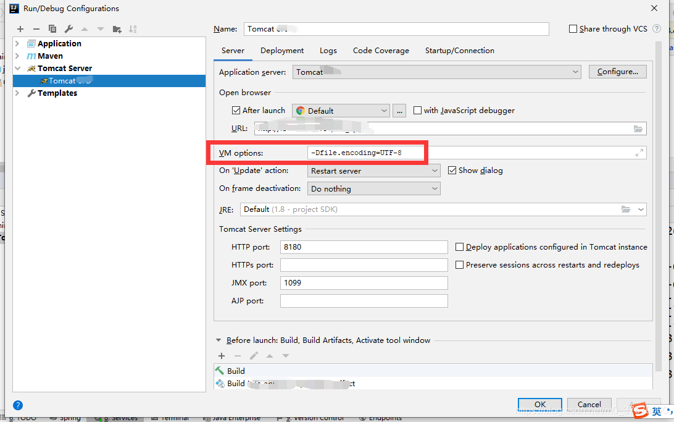Enable with JavaScript debugger checkbox

coord(417,111)
